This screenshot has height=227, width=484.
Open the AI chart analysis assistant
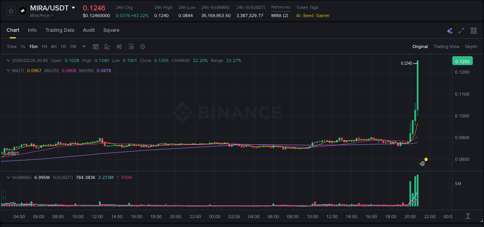tap(450, 30)
